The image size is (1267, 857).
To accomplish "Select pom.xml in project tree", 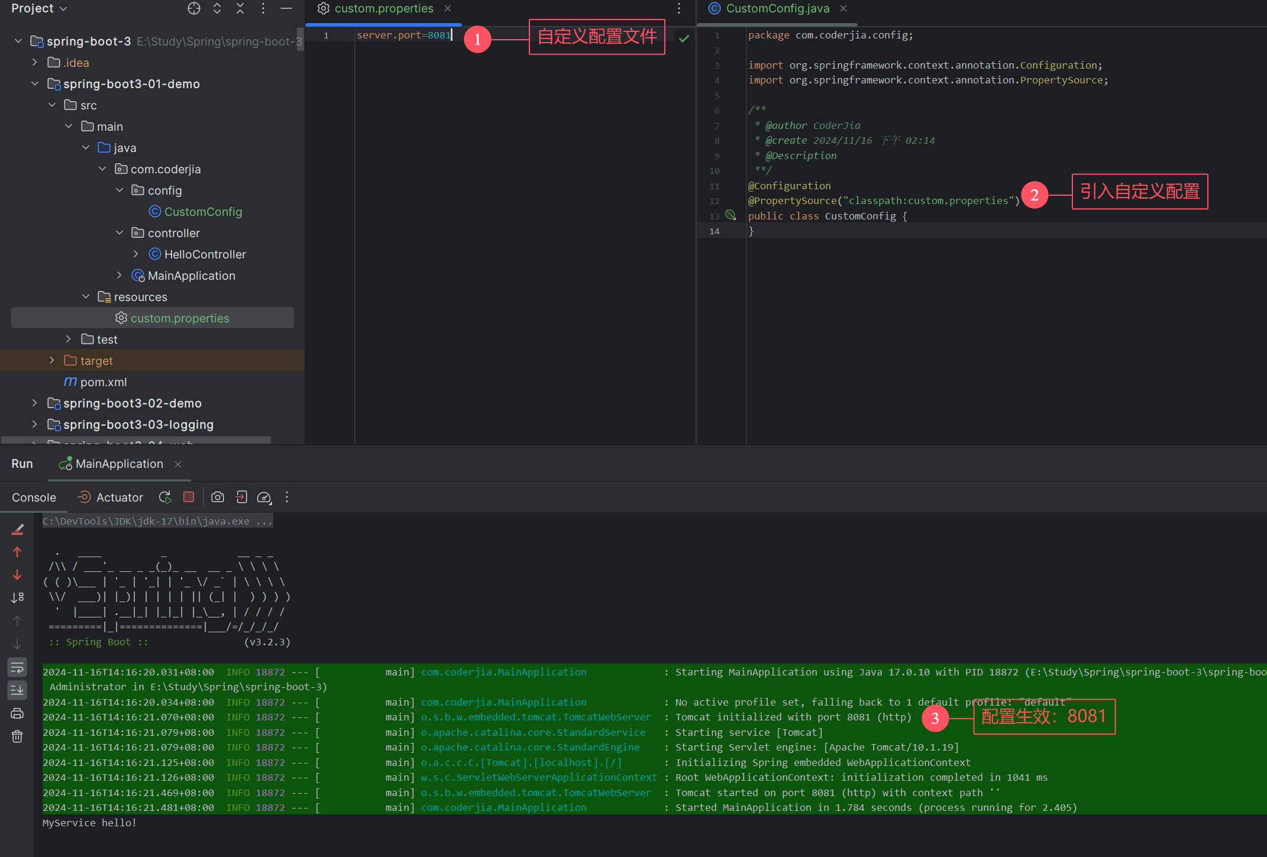I will click(x=96, y=381).
